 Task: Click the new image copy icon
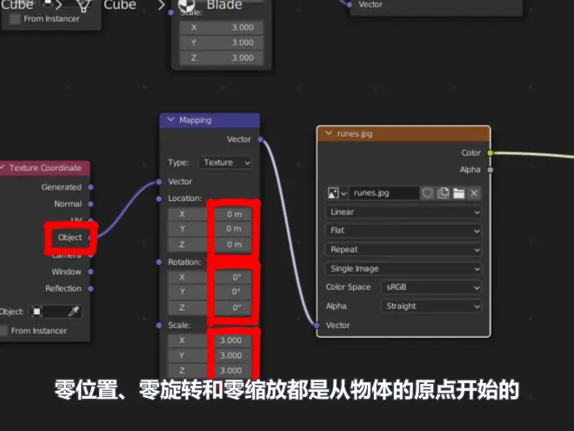click(x=444, y=192)
